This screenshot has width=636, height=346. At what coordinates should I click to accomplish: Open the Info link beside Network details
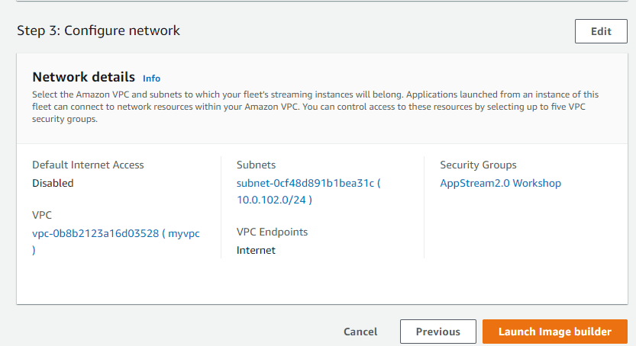[x=151, y=78]
